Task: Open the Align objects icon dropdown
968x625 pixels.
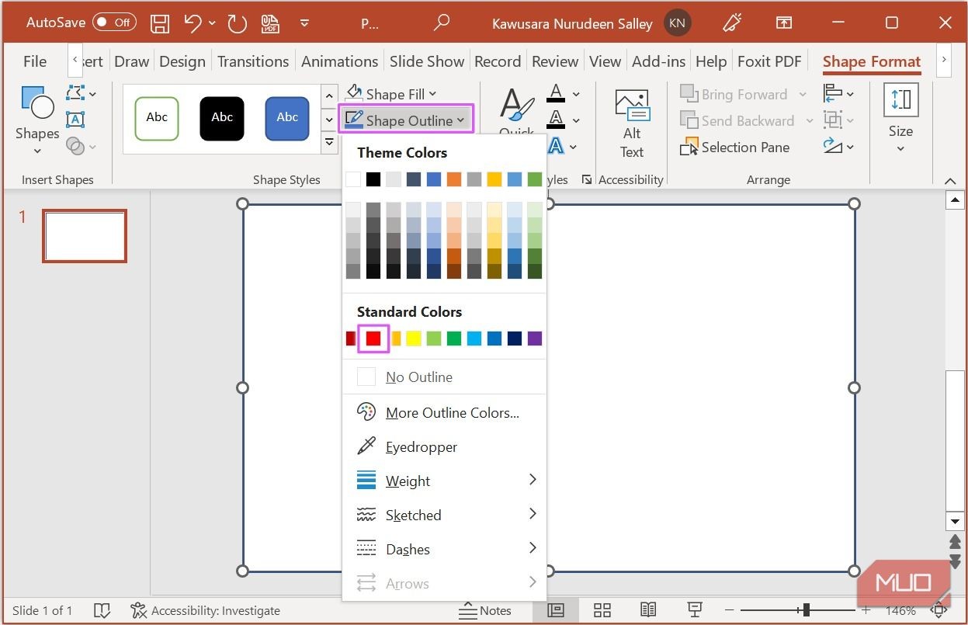Action: (839, 94)
